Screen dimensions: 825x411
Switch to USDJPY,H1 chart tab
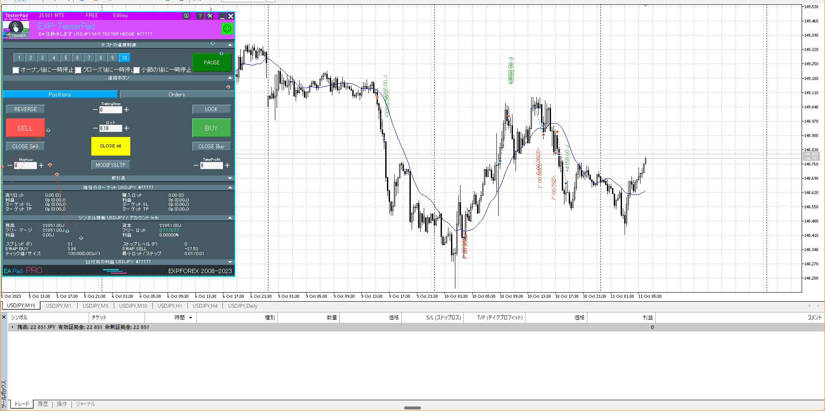[x=170, y=306]
